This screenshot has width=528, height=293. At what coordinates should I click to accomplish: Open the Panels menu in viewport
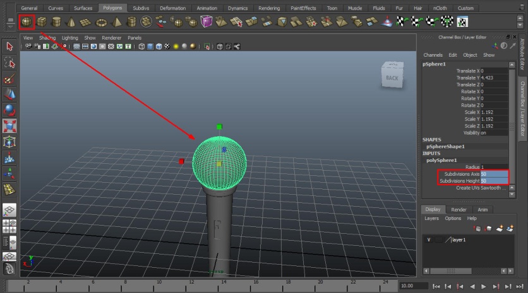tap(135, 38)
